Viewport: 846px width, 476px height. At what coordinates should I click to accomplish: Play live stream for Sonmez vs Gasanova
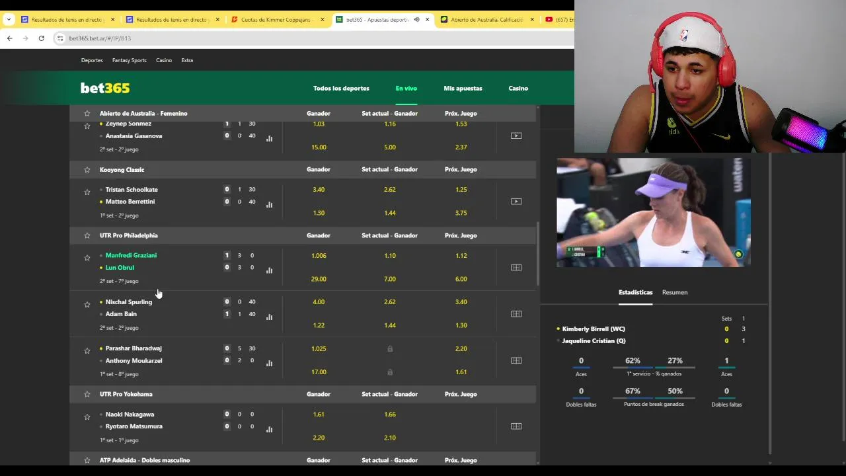[x=516, y=136]
